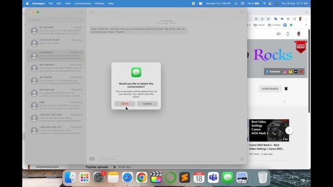Click the Wi-Fi icon in menu bar
This screenshot has width=333, height=187.
click(x=264, y=4)
